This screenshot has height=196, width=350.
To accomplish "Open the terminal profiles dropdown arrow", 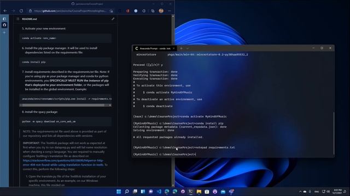I will click(188, 48).
